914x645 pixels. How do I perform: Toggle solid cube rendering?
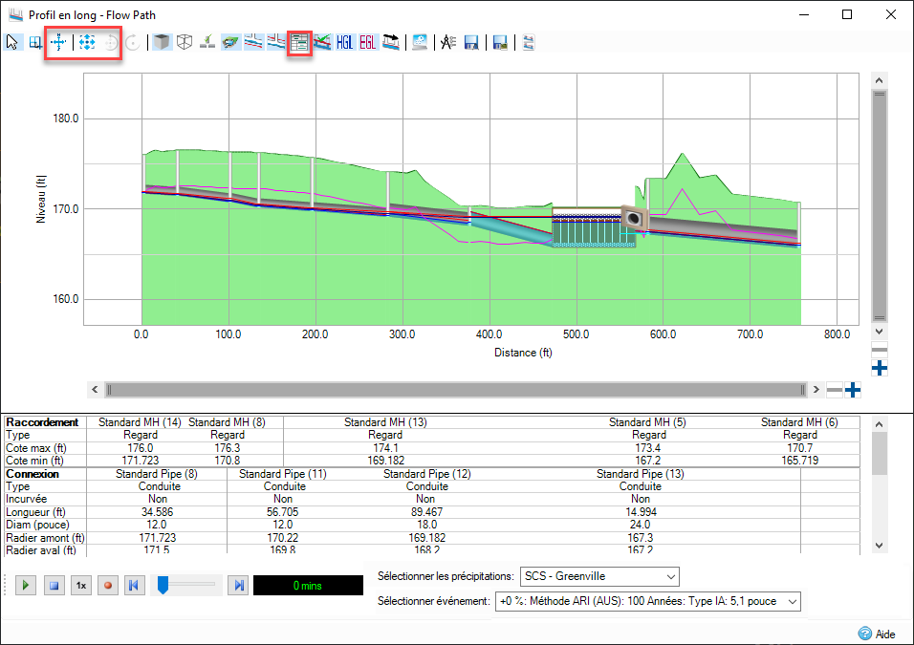pyautogui.click(x=162, y=43)
